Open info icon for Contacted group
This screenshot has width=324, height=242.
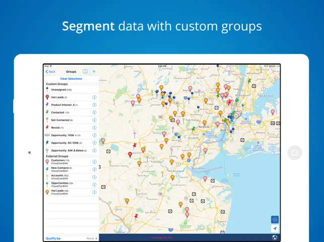(94, 112)
